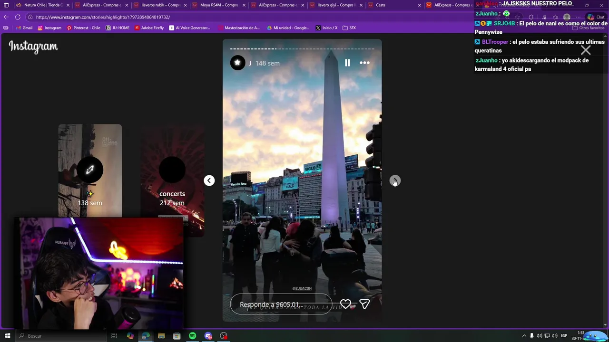
Task: Click the story progress bar at top
Action: click(x=302, y=48)
